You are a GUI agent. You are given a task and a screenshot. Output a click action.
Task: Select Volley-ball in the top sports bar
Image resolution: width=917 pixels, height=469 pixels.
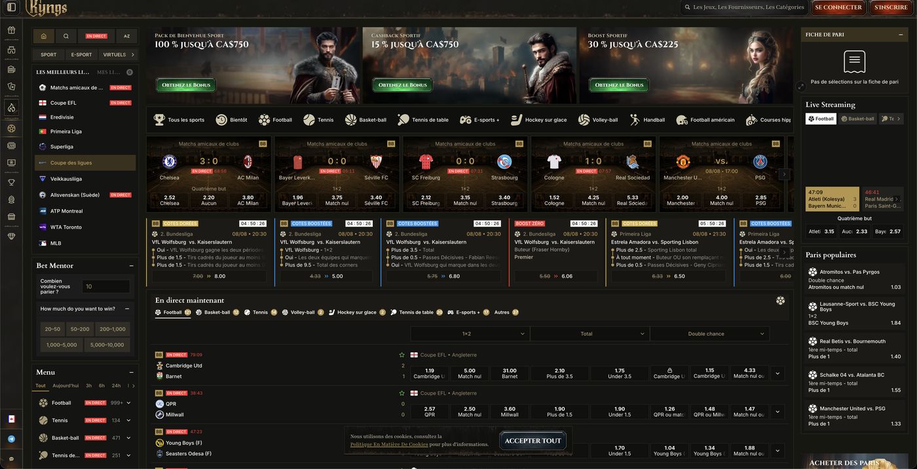click(x=598, y=120)
